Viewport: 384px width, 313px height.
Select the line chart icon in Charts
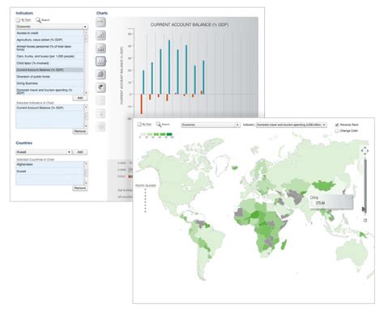point(100,22)
